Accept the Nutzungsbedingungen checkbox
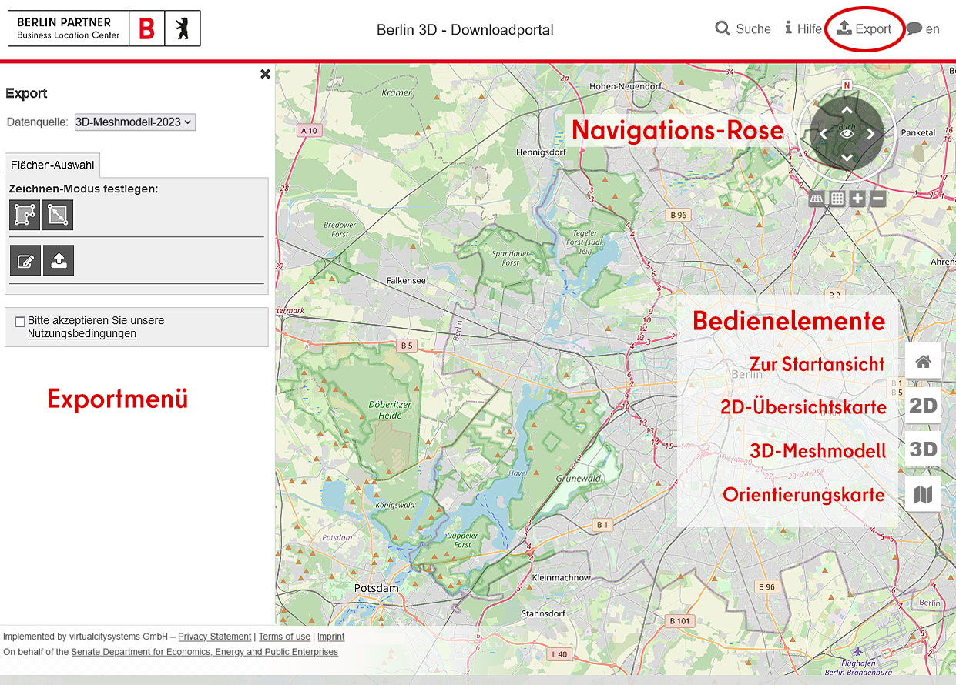 (20, 322)
